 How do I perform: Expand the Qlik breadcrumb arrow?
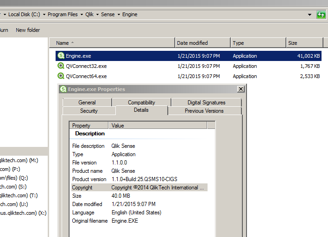point(97,14)
